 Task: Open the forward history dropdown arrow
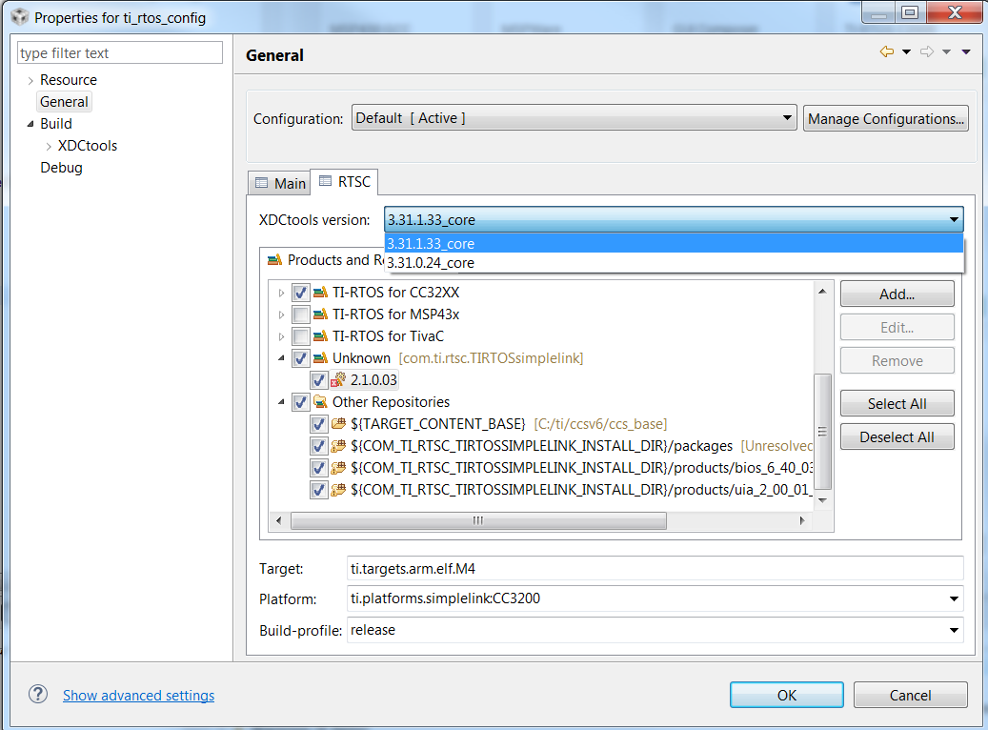click(x=946, y=52)
